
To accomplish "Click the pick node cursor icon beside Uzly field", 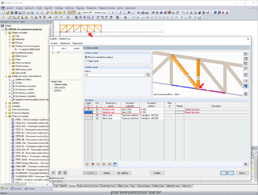I will [x=148, y=75].
